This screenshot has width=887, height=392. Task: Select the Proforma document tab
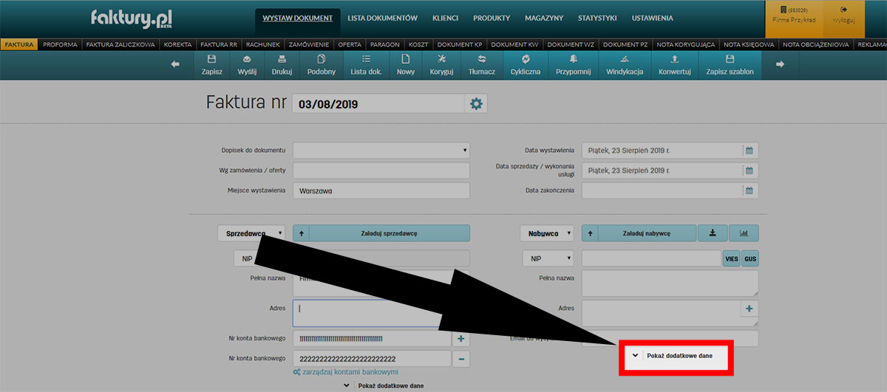(60, 44)
